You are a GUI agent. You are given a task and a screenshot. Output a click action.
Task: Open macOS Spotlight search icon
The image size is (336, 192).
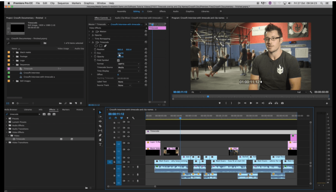pyautogui.click(x=322, y=3)
